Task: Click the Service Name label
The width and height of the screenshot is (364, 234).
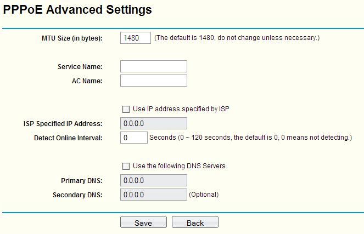Action: pyautogui.click(x=80, y=67)
